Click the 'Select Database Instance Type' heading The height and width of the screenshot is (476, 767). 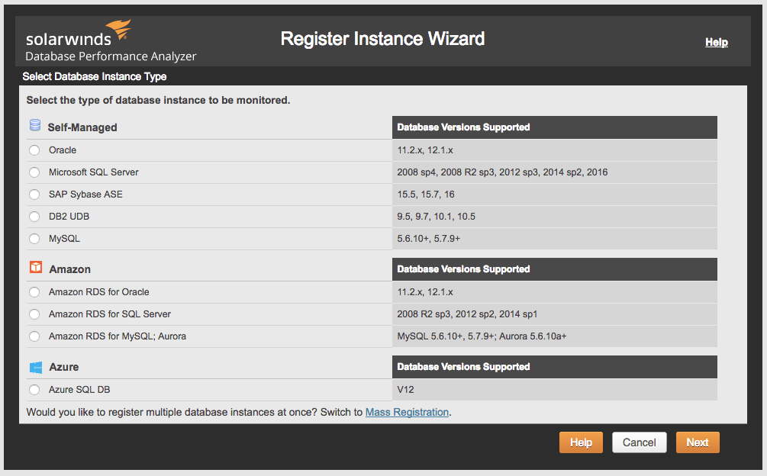(x=95, y=76)
